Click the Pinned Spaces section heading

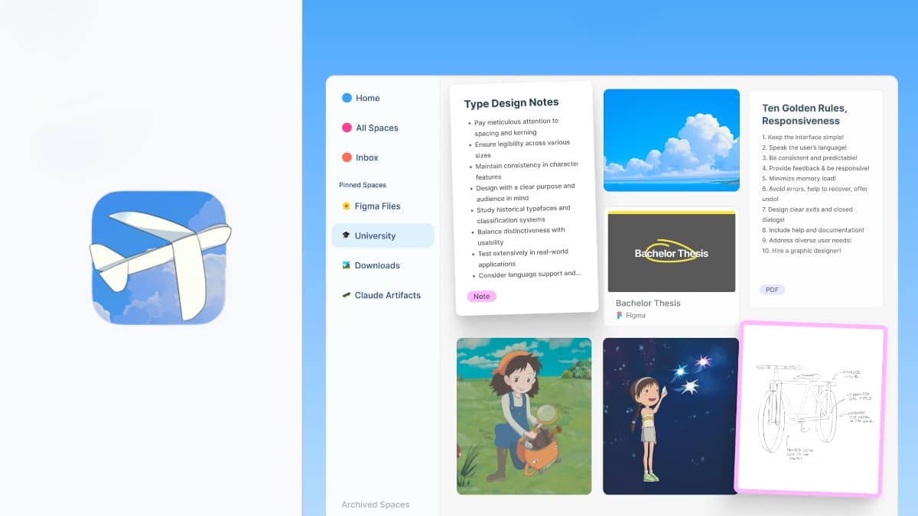point(363,185)
